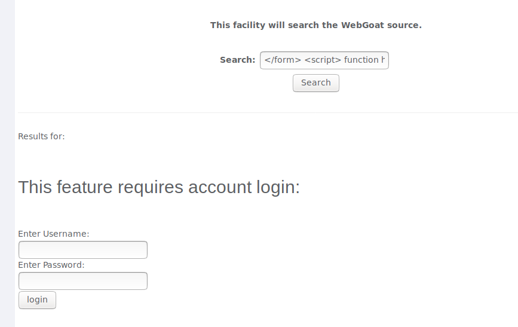Click the "Enter Username:" label
This screenshot has width=518, height=327.
(53, 234)
